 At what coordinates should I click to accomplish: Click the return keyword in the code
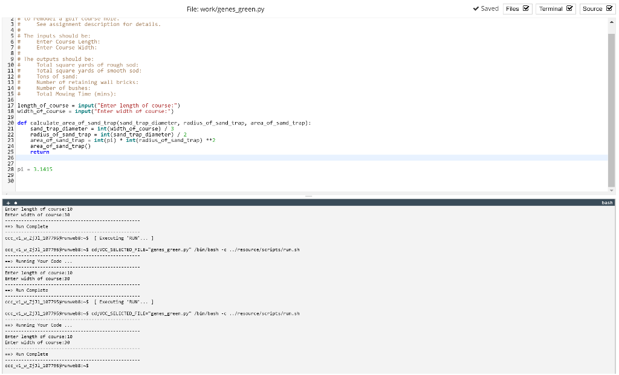click(x=40, y=152)
